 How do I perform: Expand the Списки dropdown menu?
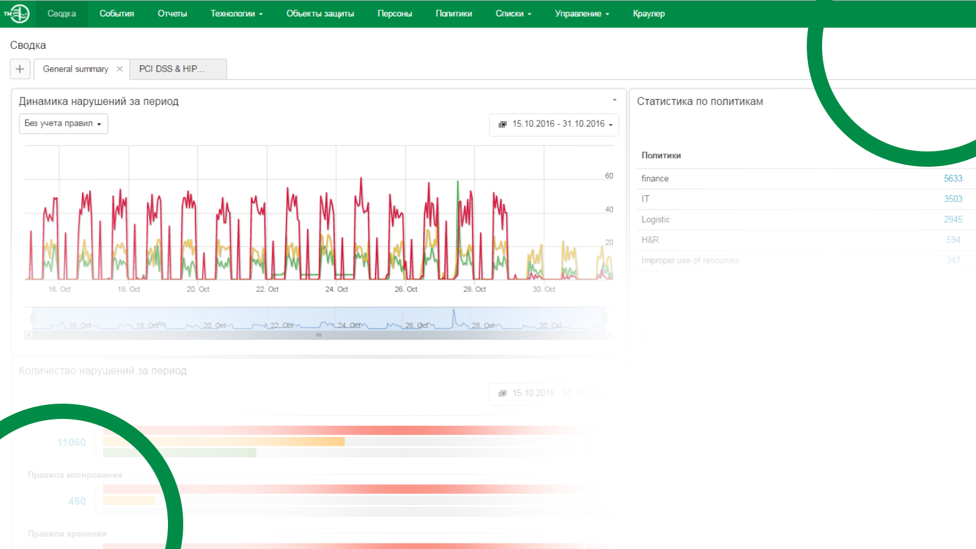(x=514, y=13)
